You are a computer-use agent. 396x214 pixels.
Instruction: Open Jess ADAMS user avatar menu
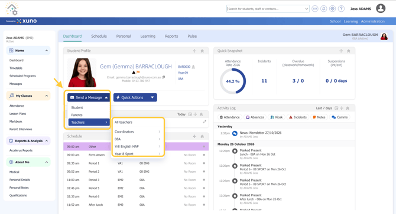[381, 8]
